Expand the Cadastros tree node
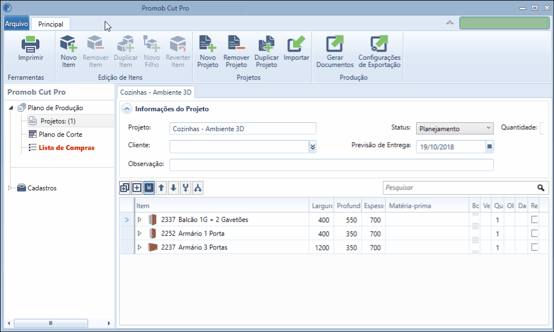Screen dimensions: 554x332 pyautogui.click(x=10, y=188)
